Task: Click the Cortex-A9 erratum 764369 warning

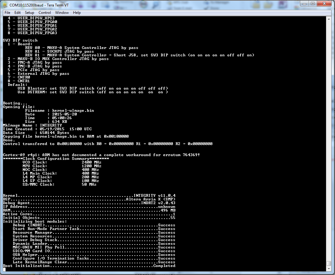Action: click(x=101, y=155)
